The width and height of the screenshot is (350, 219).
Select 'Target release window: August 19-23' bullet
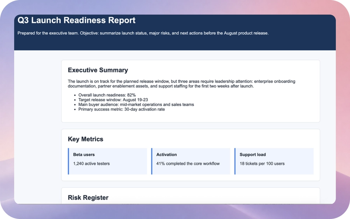(113, 100)
